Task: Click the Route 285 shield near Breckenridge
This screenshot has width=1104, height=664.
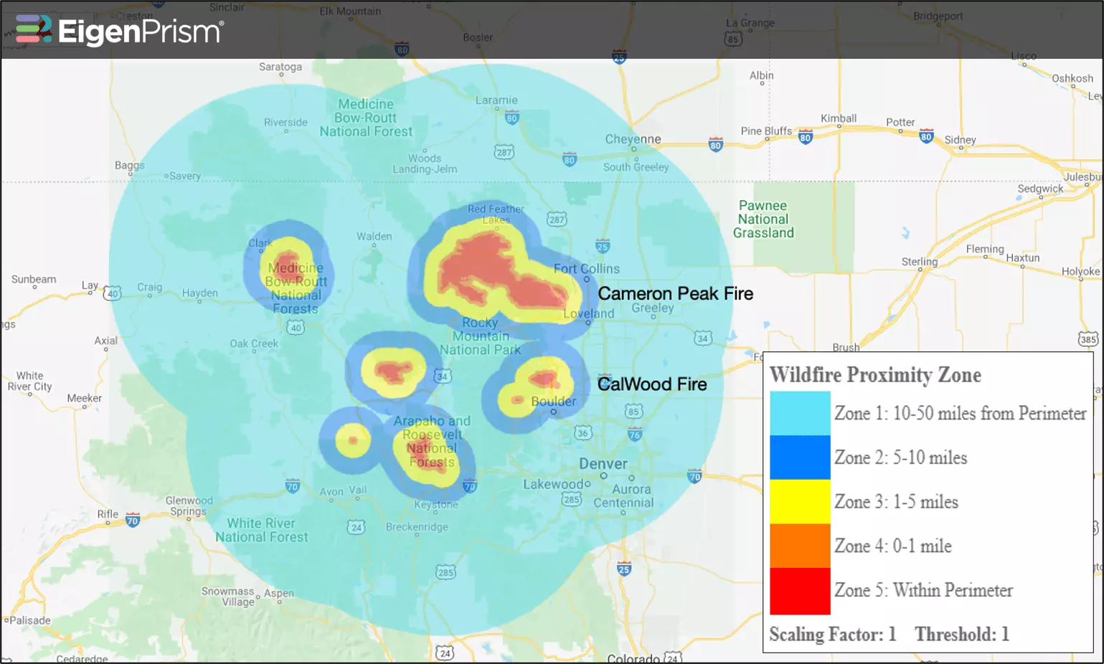Action: (x=445, y=571)
